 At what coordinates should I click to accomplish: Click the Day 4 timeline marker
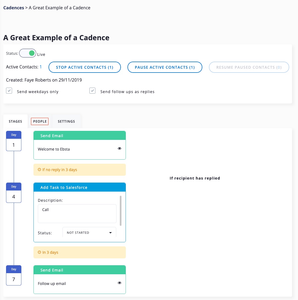click(14, 193)
